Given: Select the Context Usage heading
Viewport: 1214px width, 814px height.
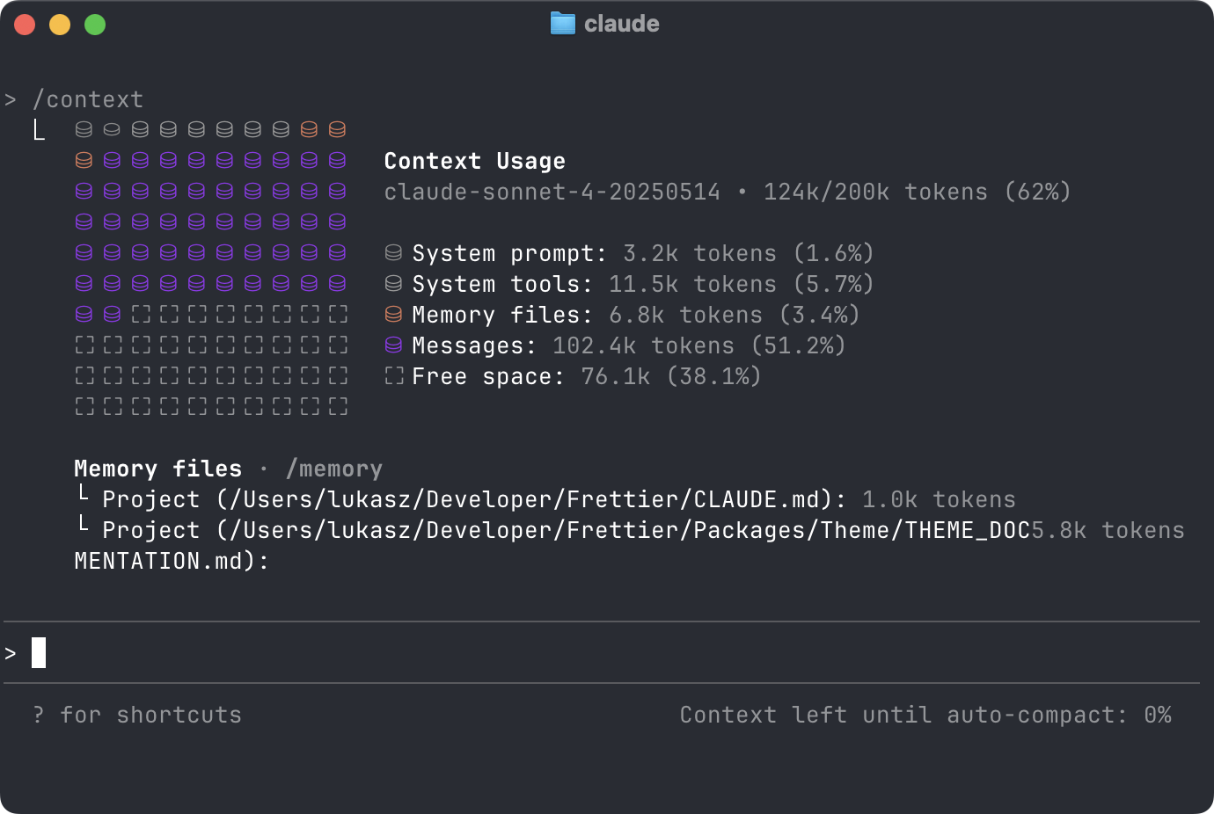Looking at the screenshot, I should pyautogui.click(x=475, y=161).
